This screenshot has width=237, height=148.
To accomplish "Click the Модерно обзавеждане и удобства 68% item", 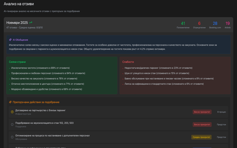I will pyautogui.click(x=47, y=89).
